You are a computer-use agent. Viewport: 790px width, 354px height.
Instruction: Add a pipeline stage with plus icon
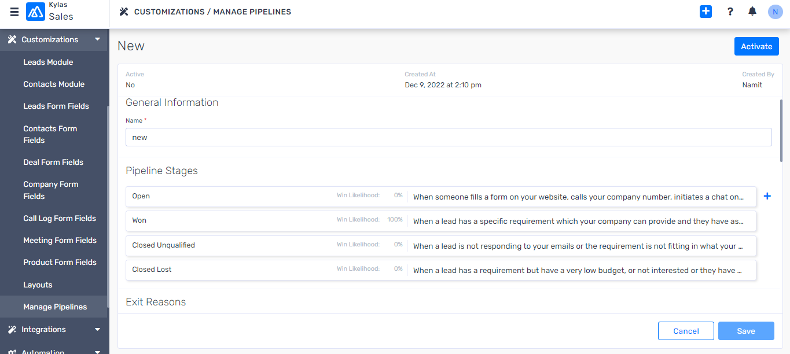point(767,196)
